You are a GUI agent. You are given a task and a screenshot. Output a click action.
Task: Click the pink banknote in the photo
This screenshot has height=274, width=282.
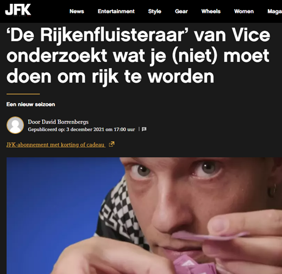tap(208, 236)
